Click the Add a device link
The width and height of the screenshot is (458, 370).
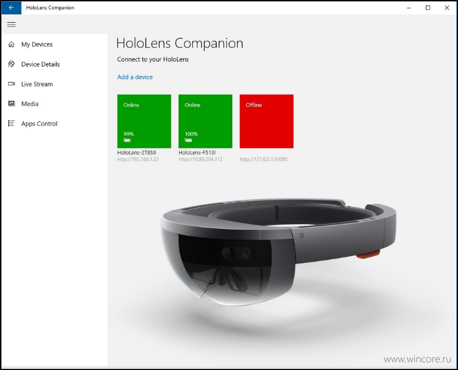pos(135,77)
